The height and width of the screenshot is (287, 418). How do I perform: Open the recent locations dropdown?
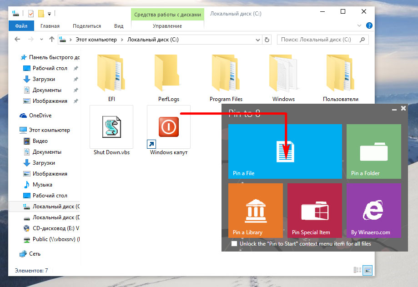click(41, 40)
